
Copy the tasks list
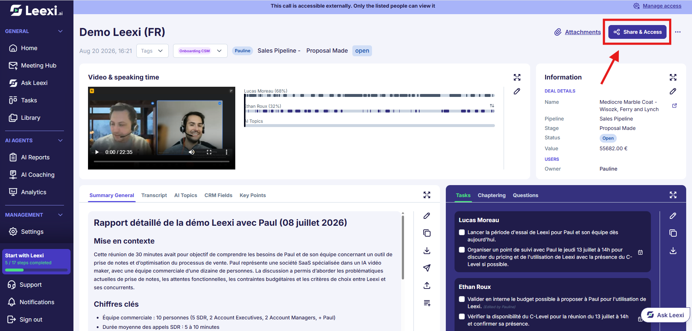point(673,233)
